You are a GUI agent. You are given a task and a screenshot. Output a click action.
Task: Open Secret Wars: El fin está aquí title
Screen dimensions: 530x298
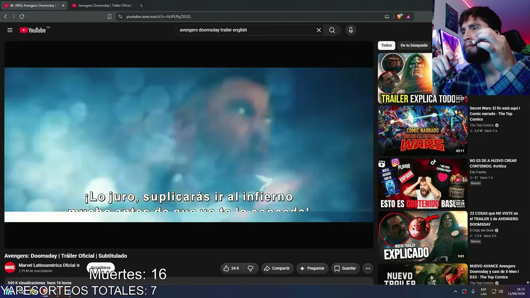495,114
